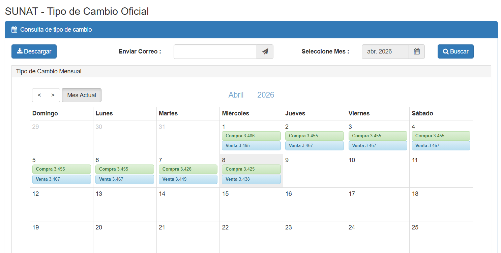
Task: Open the calendar icon beside month field
Action: pos(417,52)
